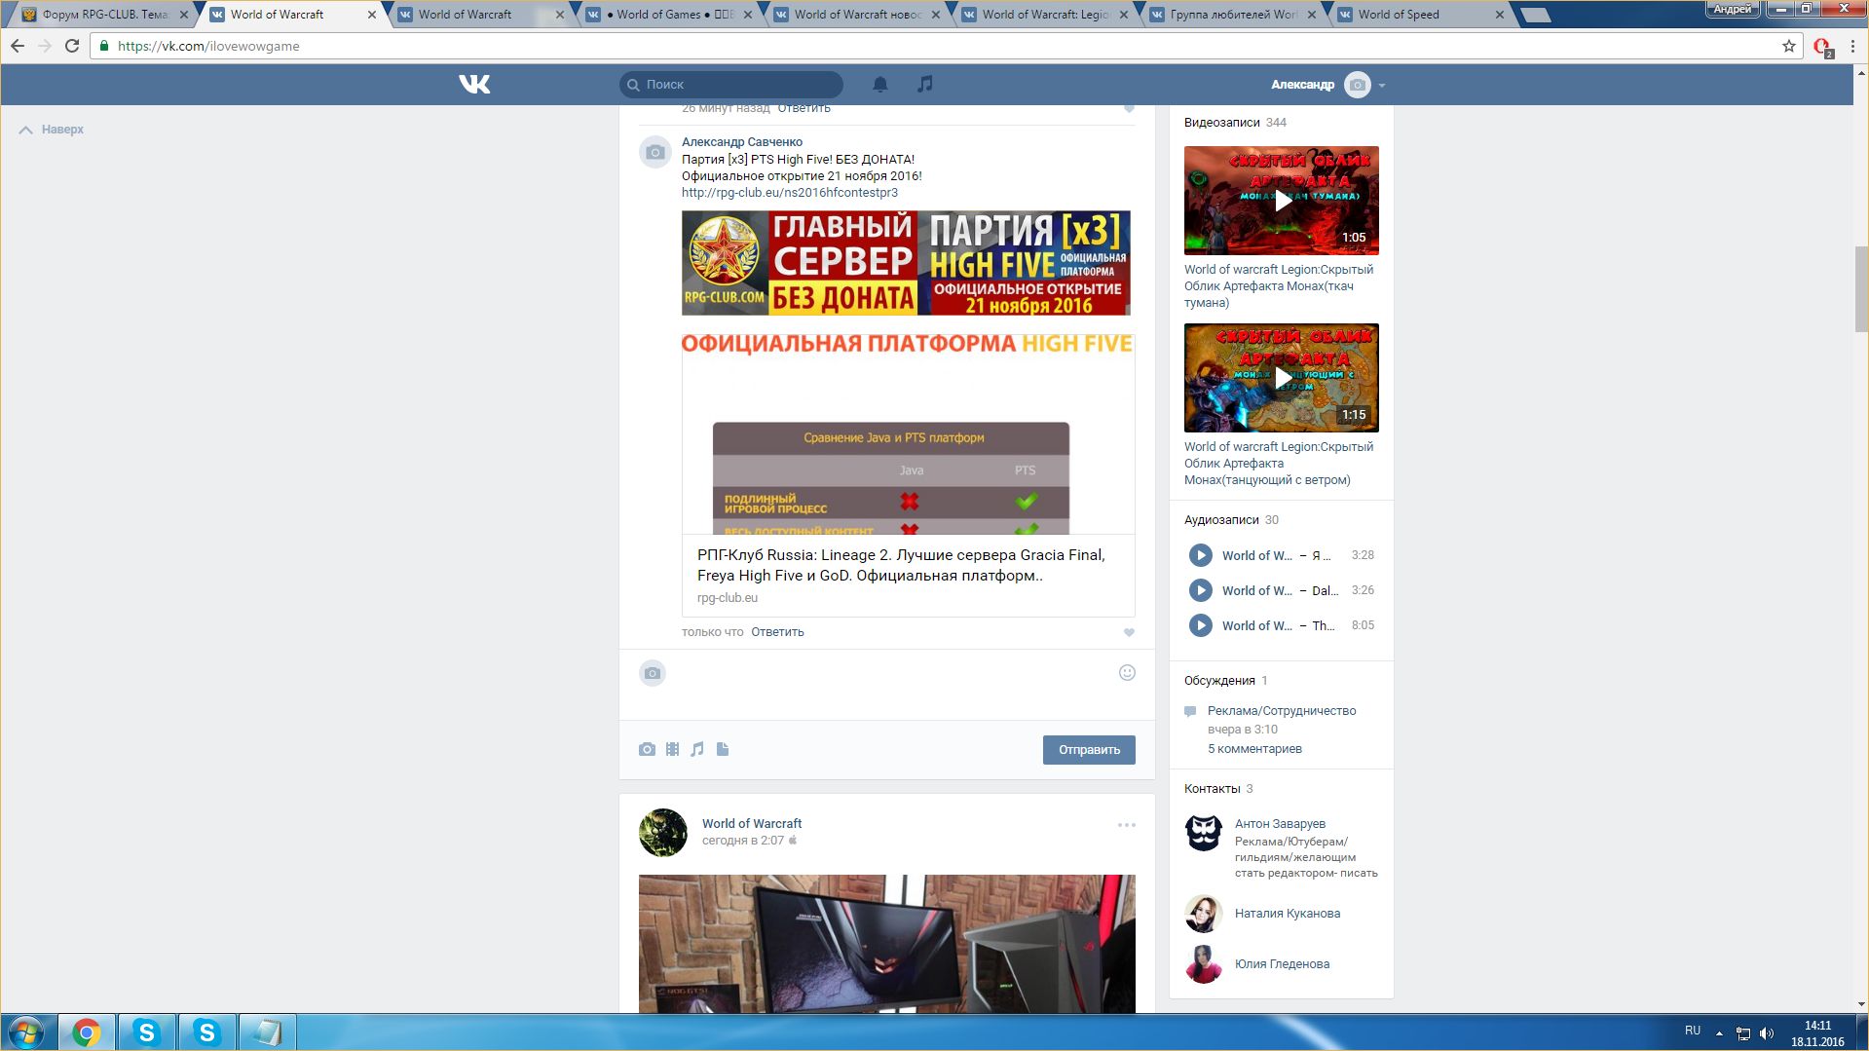This screenshot has height=1051, width=1869.
Task: Open сегодня в 2:07 post timestamp
Action: [743, 841]
